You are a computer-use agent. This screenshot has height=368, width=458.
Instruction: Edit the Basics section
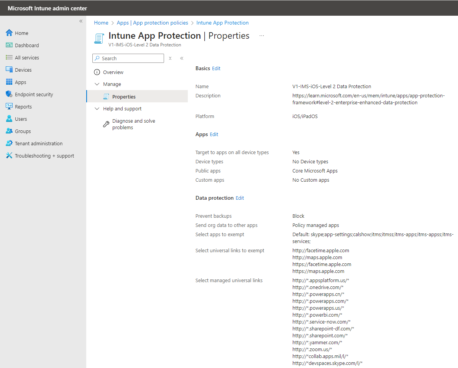[216, 68]
